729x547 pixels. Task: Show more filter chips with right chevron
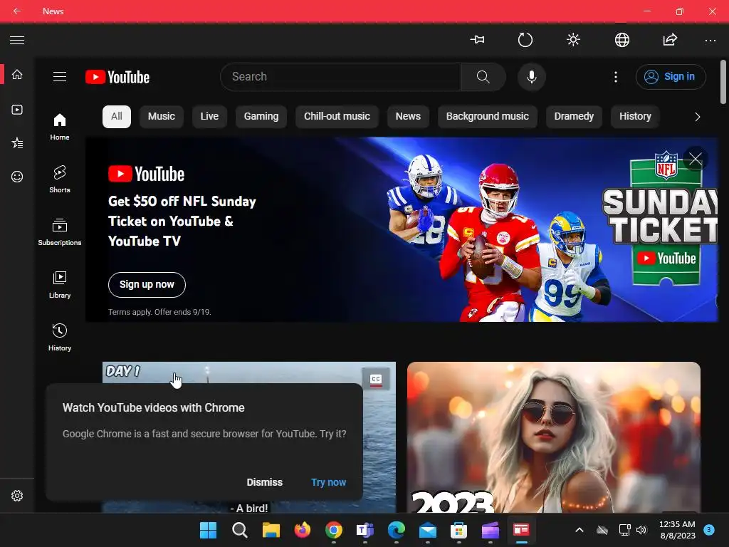[697, 117]
